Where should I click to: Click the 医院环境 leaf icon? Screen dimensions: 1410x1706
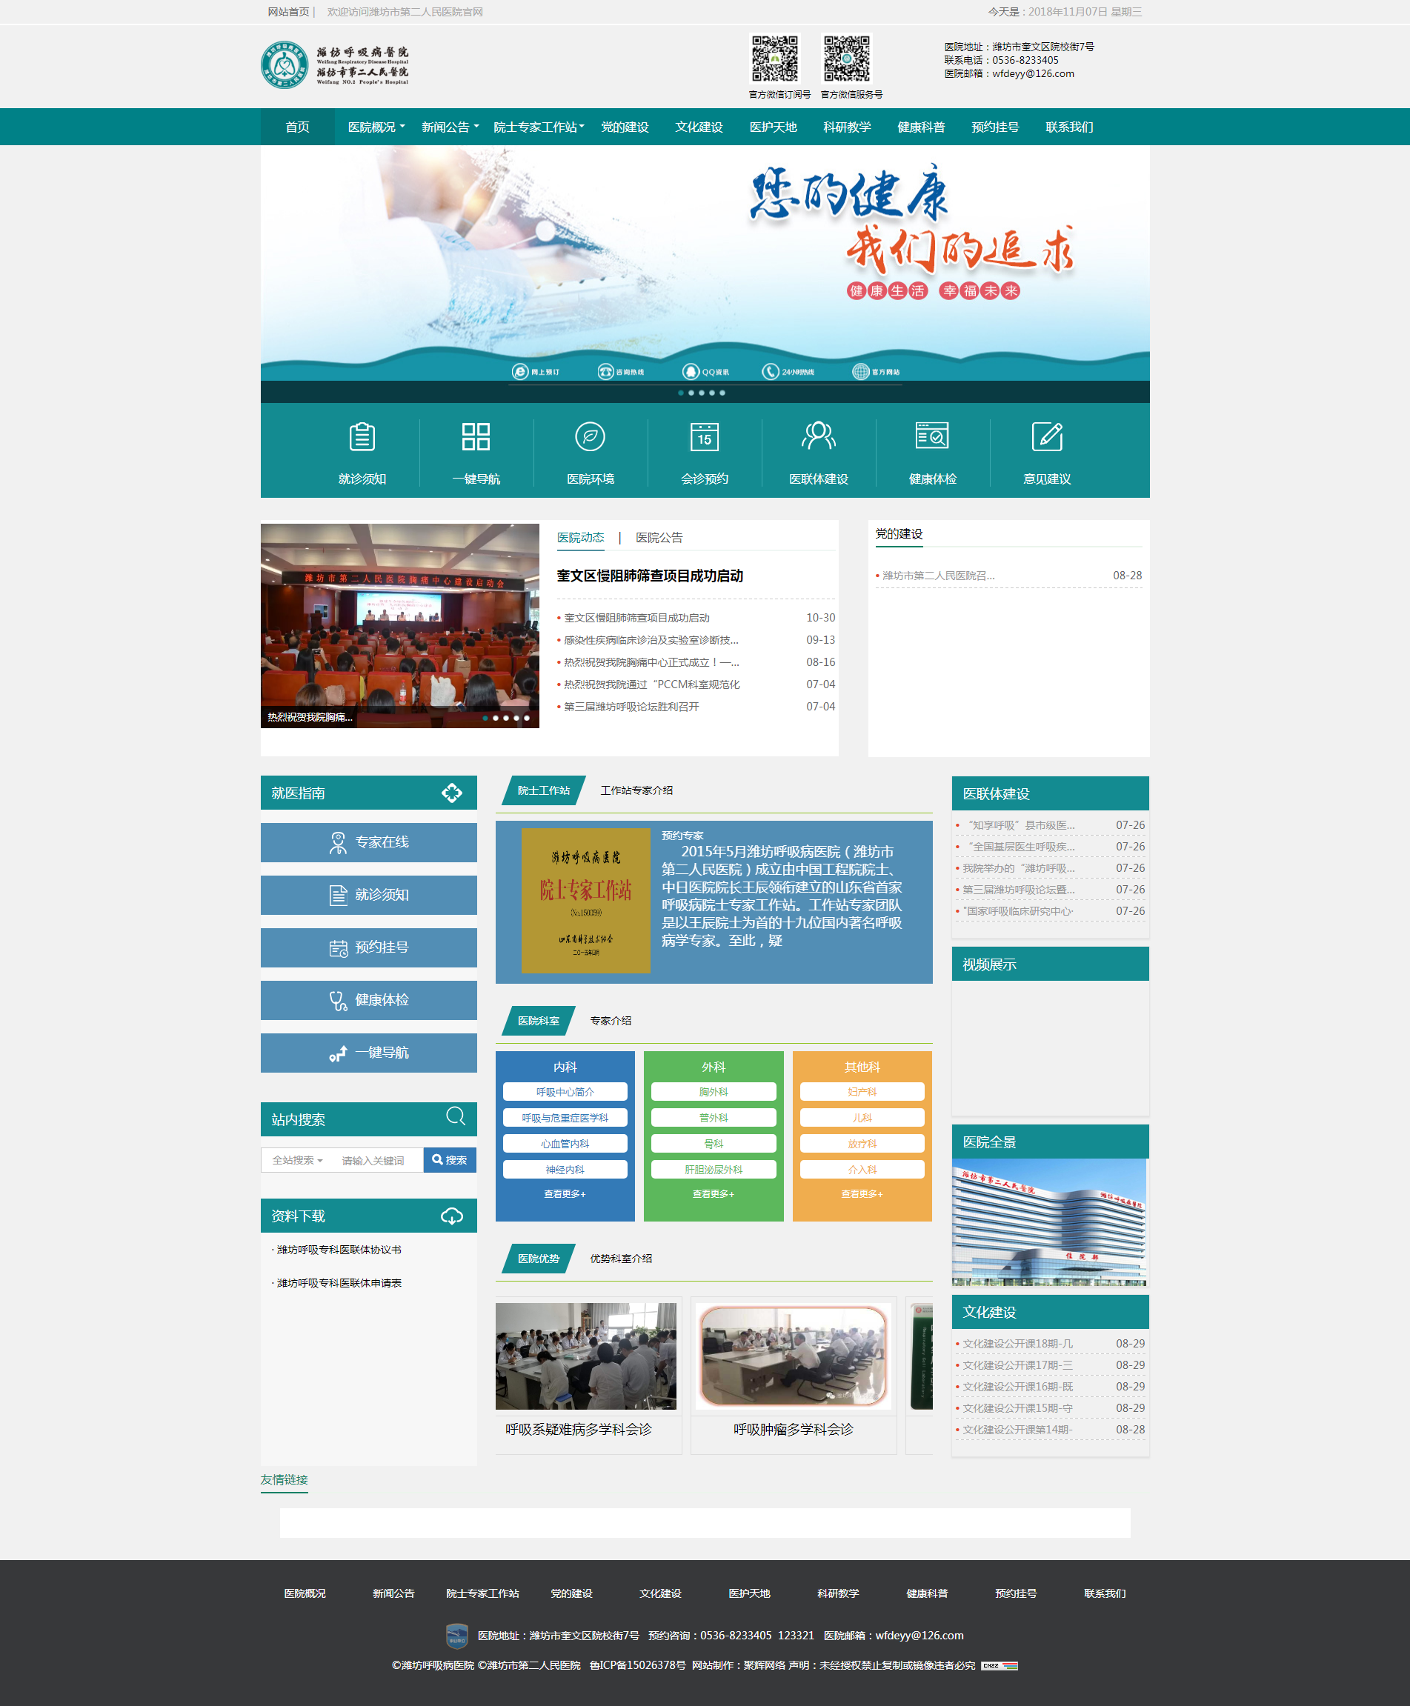click(x=590, y=437)
